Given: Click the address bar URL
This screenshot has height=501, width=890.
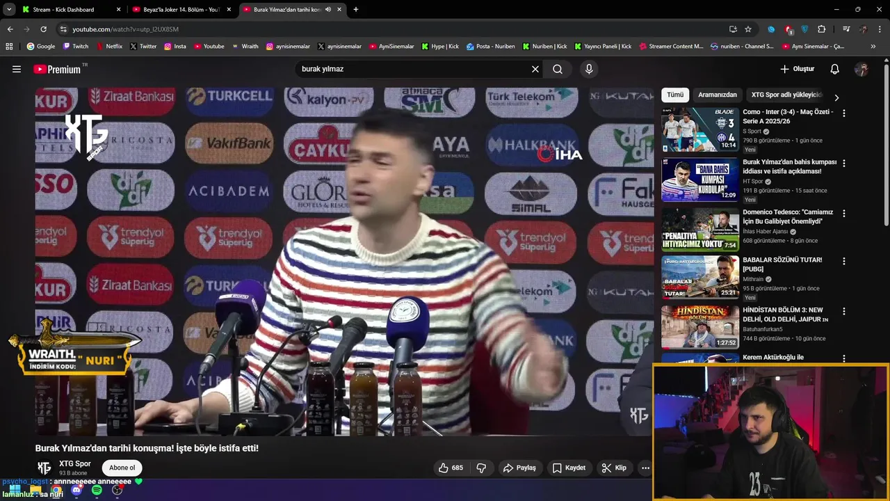Looking at the screenshot, I should pyautogui.click(x=126, y=29).
